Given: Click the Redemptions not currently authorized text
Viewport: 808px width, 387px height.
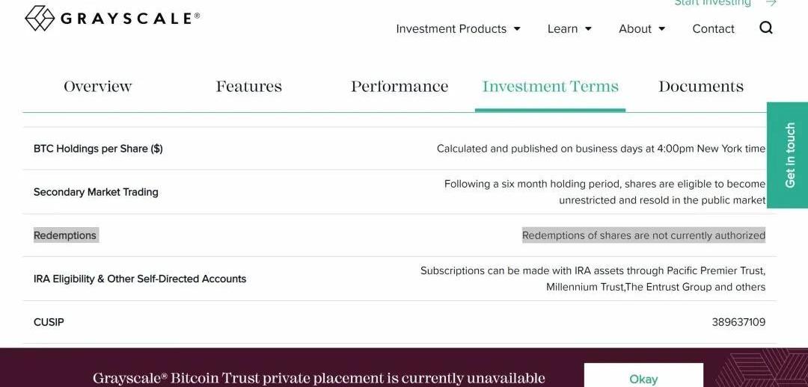Looking at the screenshot, I should [643, 235].
